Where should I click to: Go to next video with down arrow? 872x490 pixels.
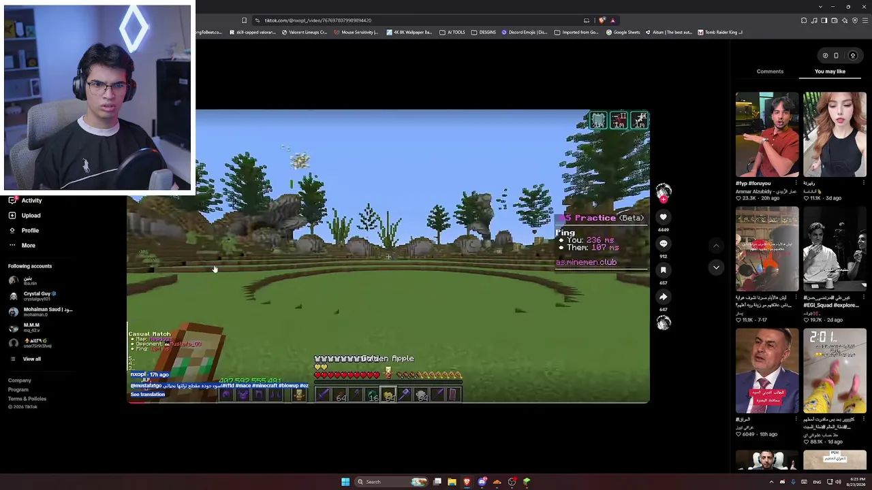pyautogui.click(x=716, y=268)
